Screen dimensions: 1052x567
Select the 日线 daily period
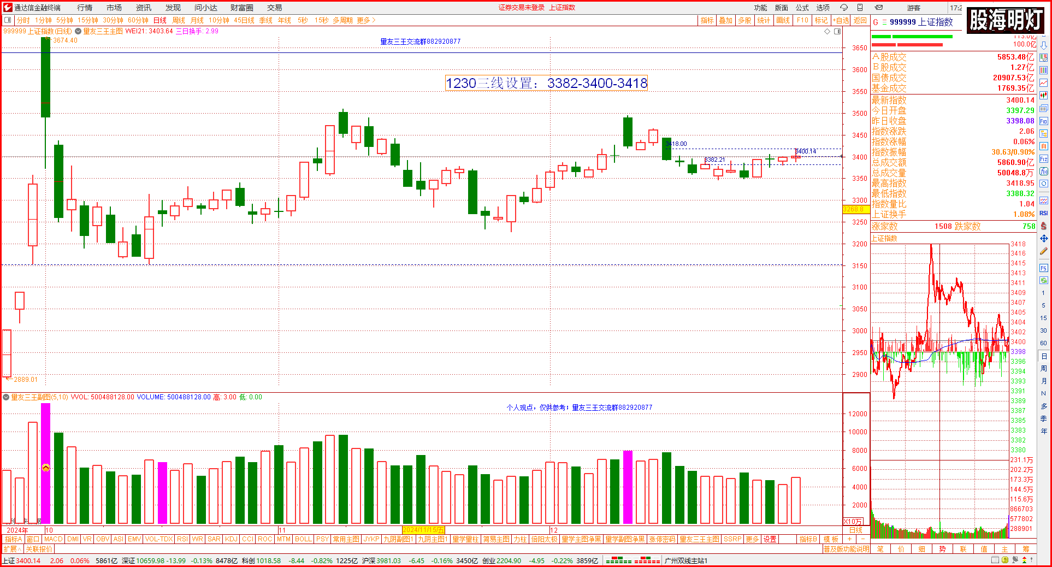click(x=159, y=20)
